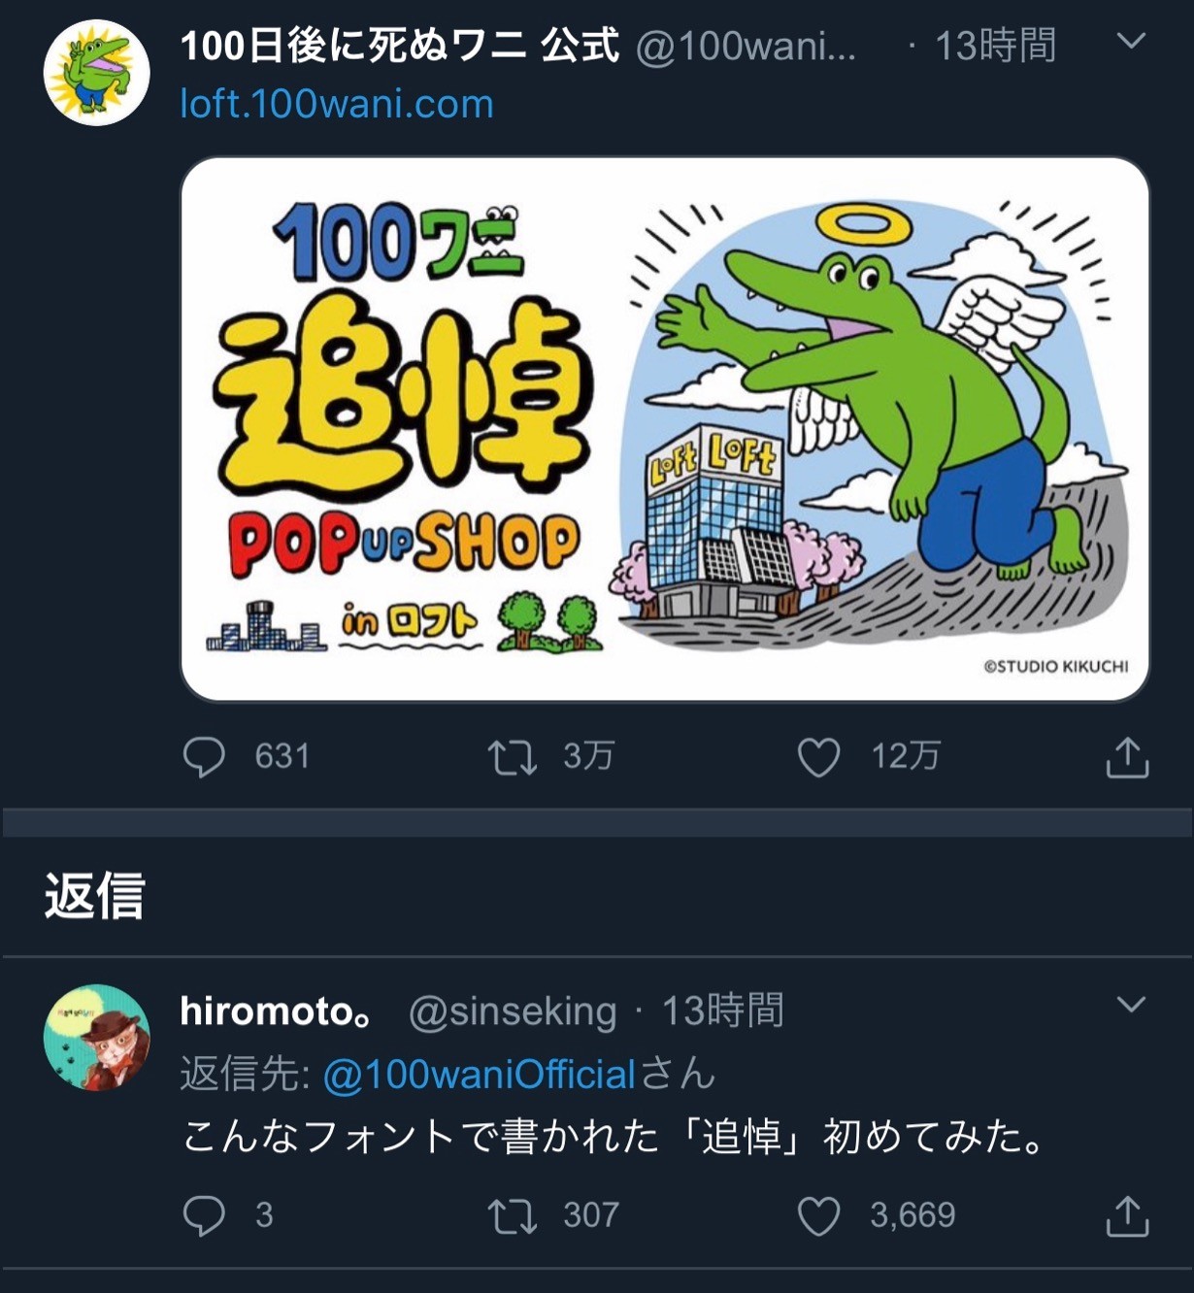Open the 追悼 POP UP SHOP card image
Viewport: 1194px width, 1293px height.
(x=665, y=429)
